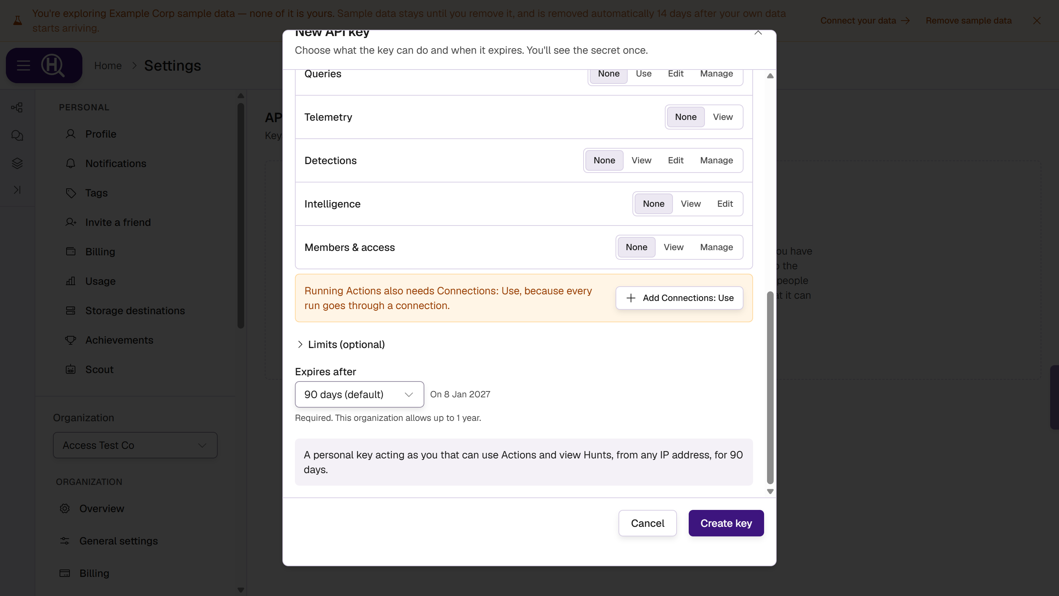Click the flask icon in sample data banner
The width and height of the screenshot is (1059, 596).
[18, 21]
